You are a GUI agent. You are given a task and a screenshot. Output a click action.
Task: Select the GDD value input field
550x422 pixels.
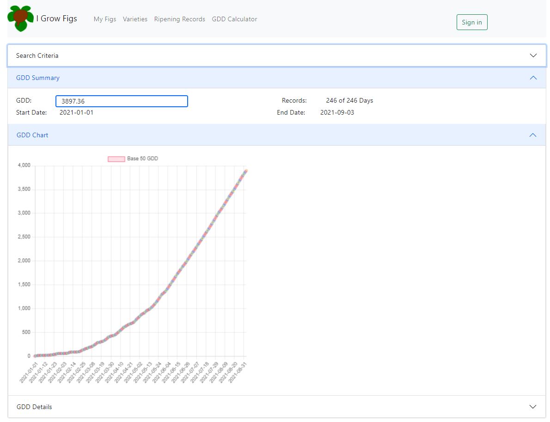click(x=122, y=101)
